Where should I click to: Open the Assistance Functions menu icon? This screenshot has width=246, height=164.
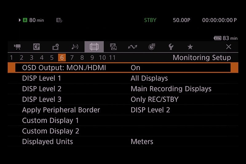[113, 47]
